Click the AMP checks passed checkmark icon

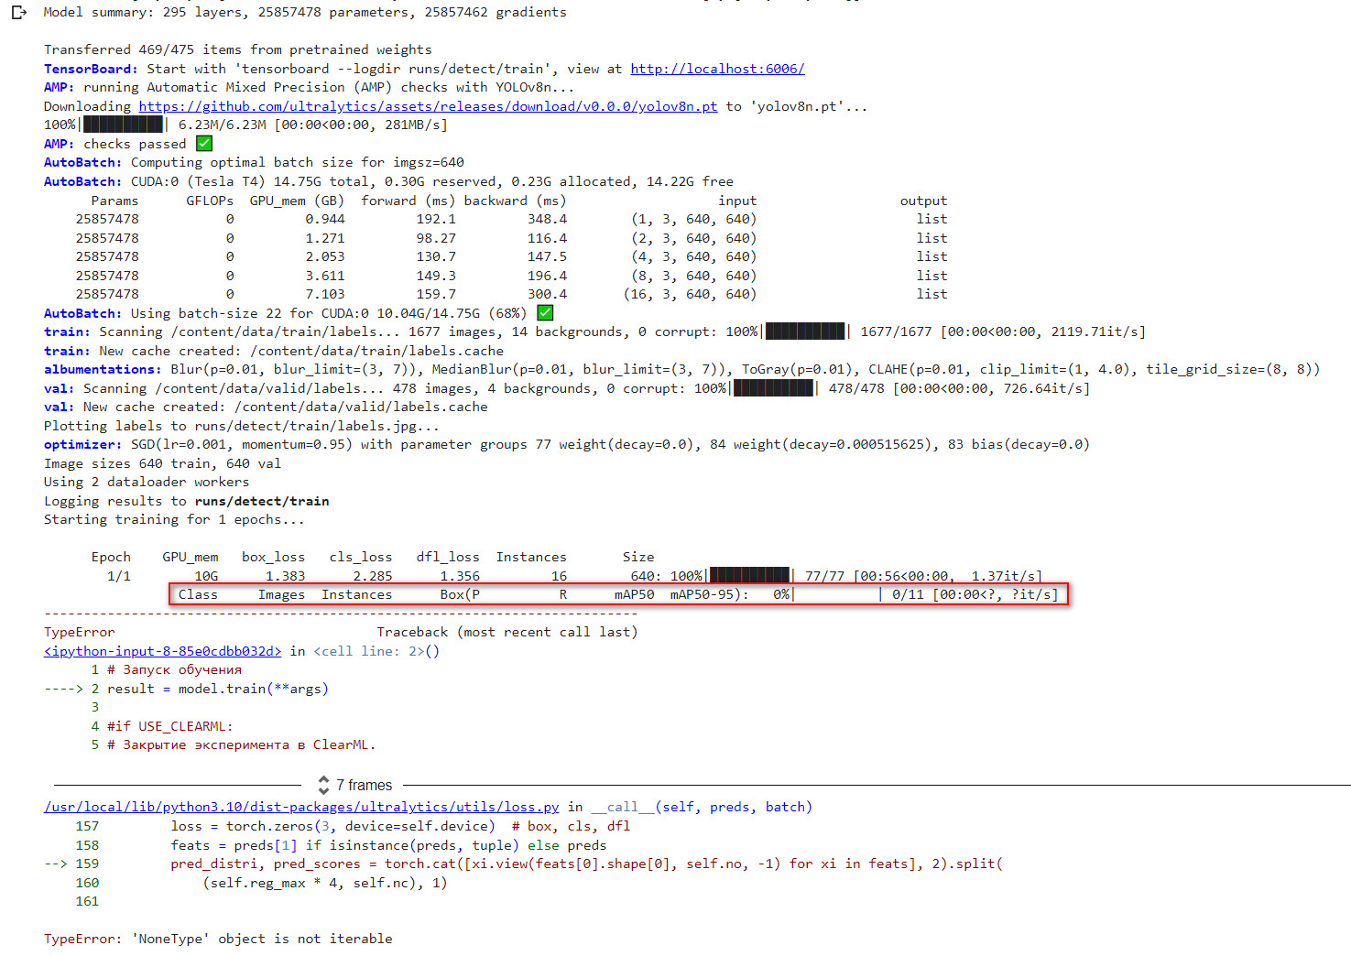point(203,143)
